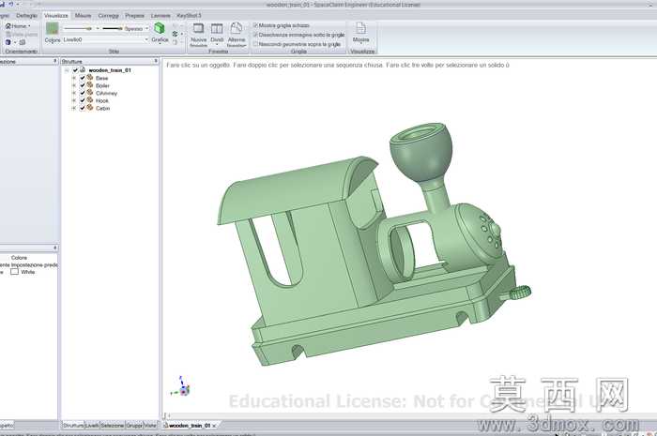Expand the Boiler tree node

click(x=74, y=85)
